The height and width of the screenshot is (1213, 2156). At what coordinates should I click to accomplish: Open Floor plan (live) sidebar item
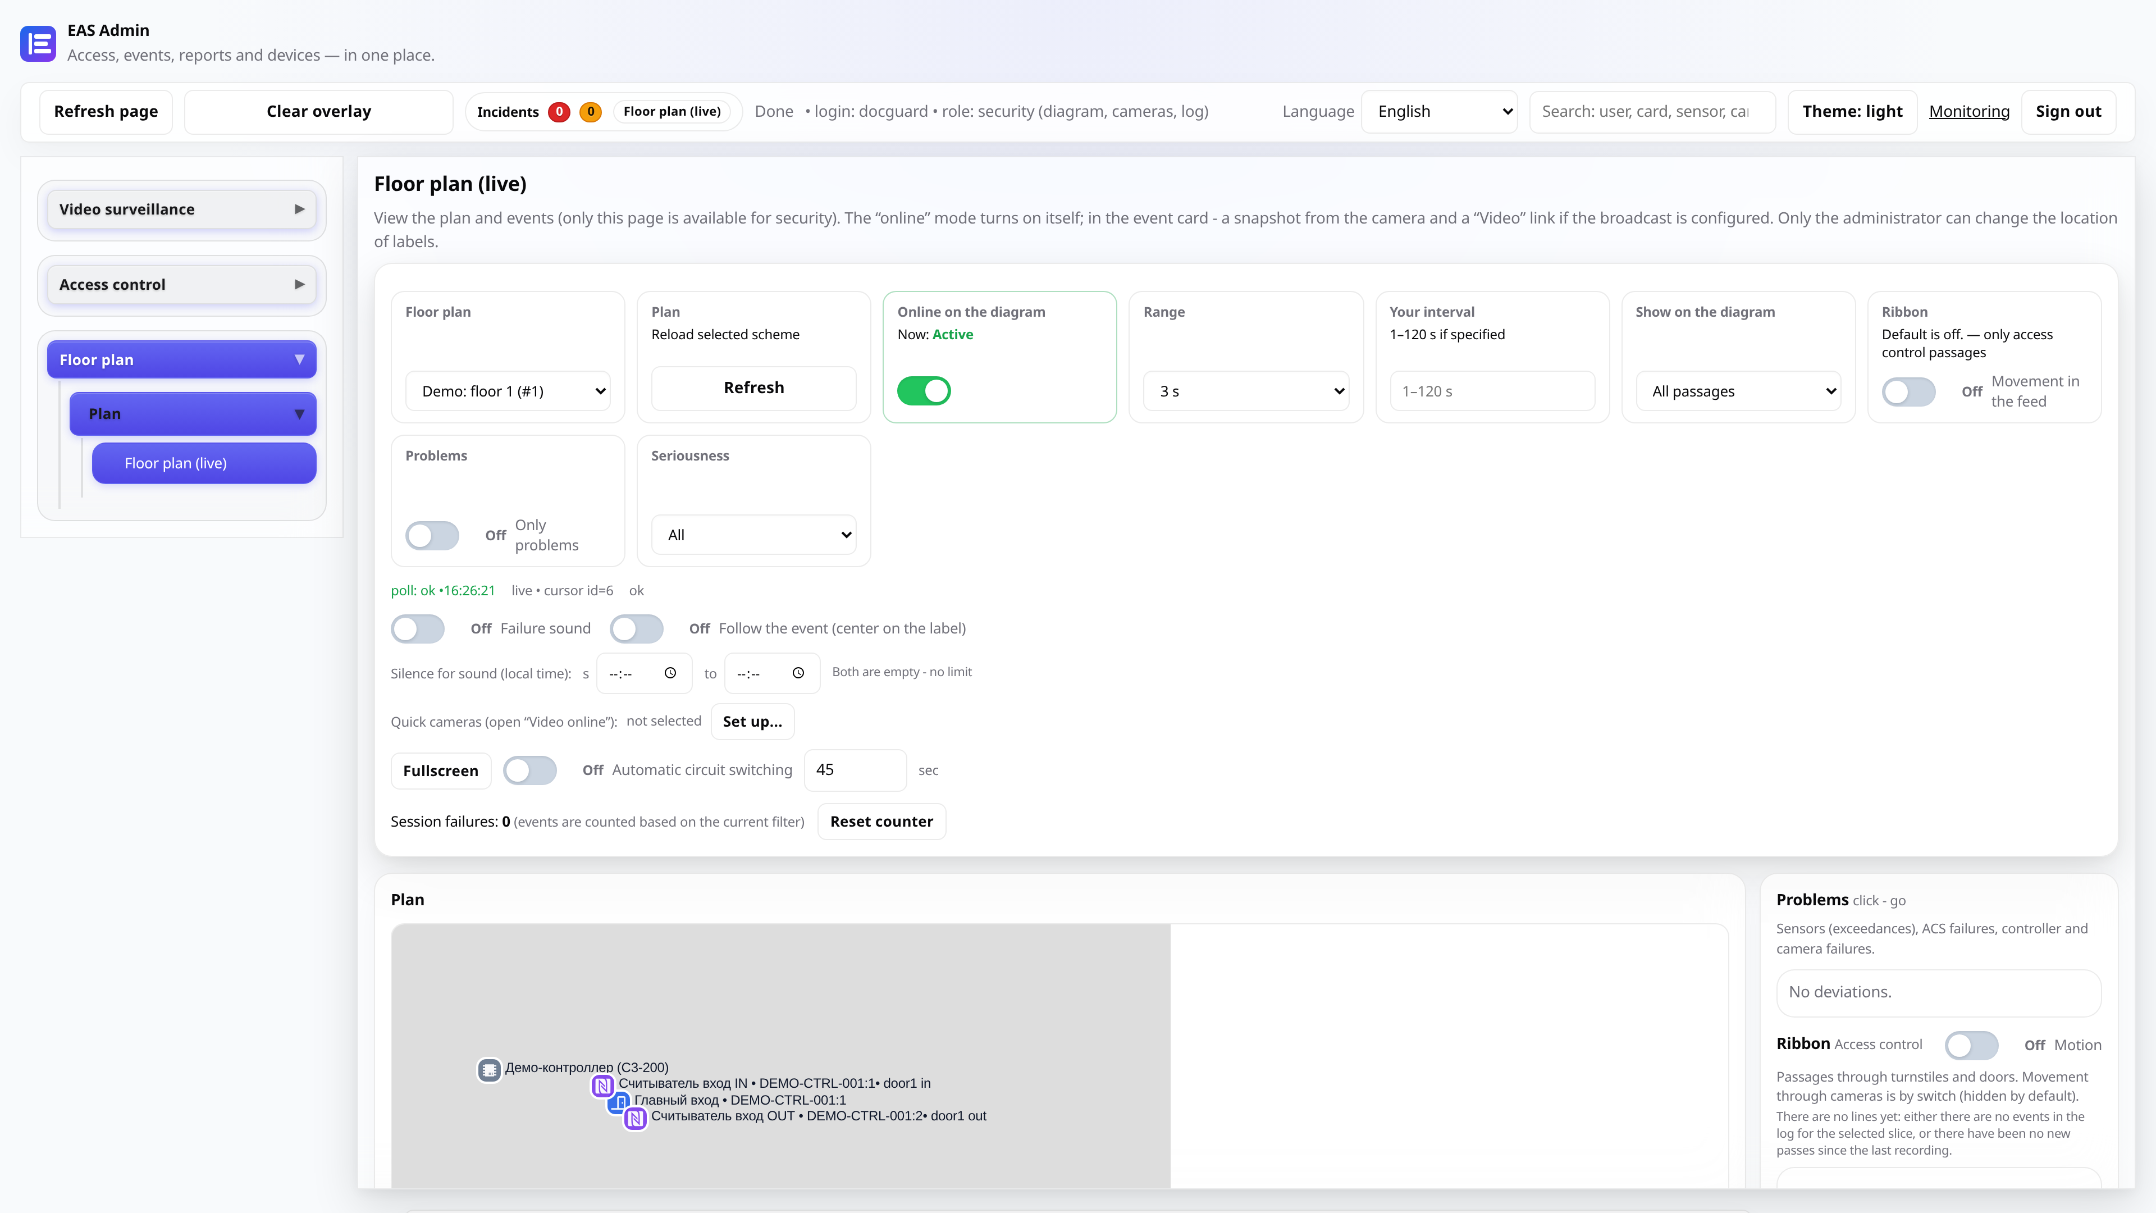204,463
